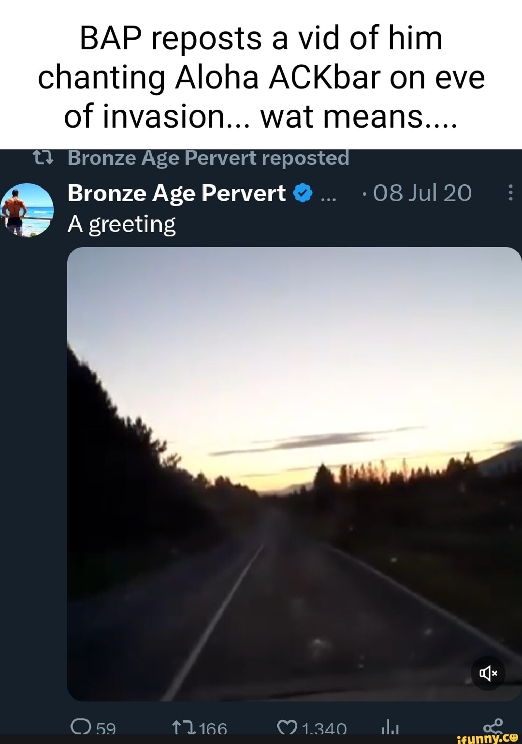The width and height of the screenshot is (522, 744).
Task: Click the ifunny.co watermark logo
Action: click(487, 738)
